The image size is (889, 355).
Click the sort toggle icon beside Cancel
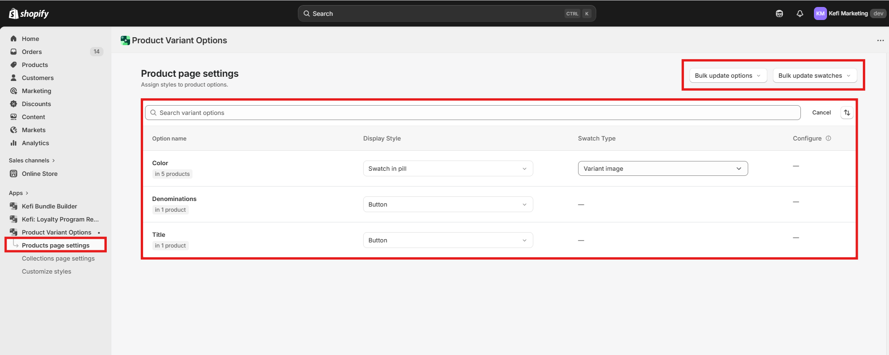(847, 113)
